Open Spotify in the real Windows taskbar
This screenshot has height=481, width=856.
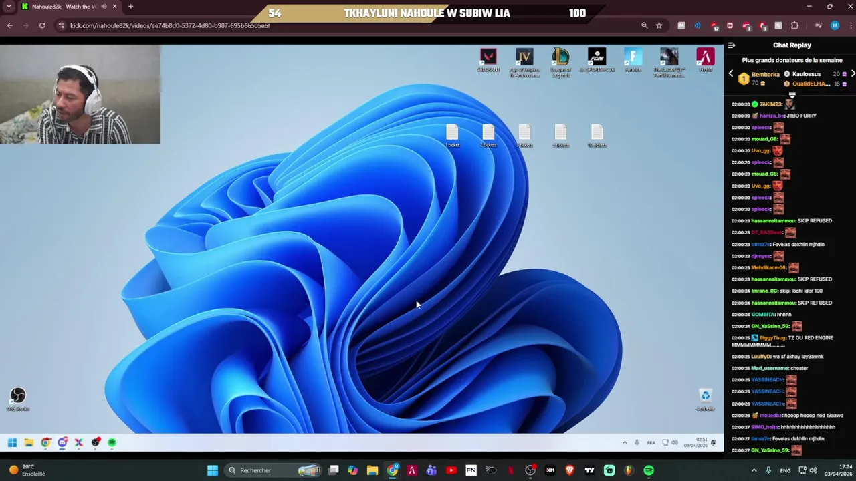[649, 470]
